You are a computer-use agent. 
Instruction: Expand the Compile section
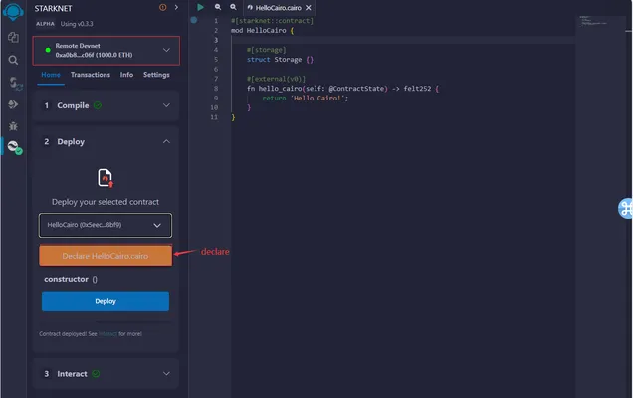tap(105, 105)
